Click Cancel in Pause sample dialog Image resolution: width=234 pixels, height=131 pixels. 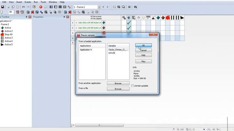(143, 50)
